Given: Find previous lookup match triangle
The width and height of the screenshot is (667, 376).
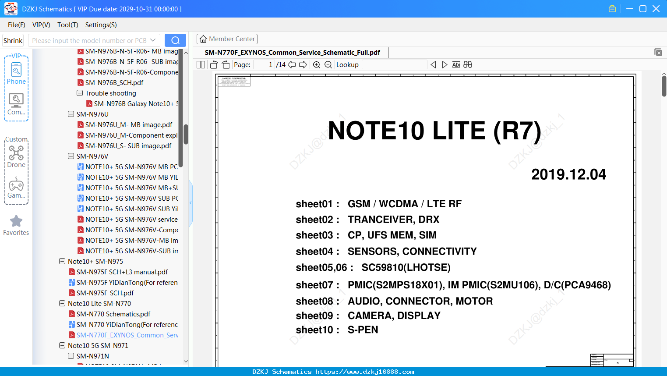Looking at the screenshot, I should 433,65.
